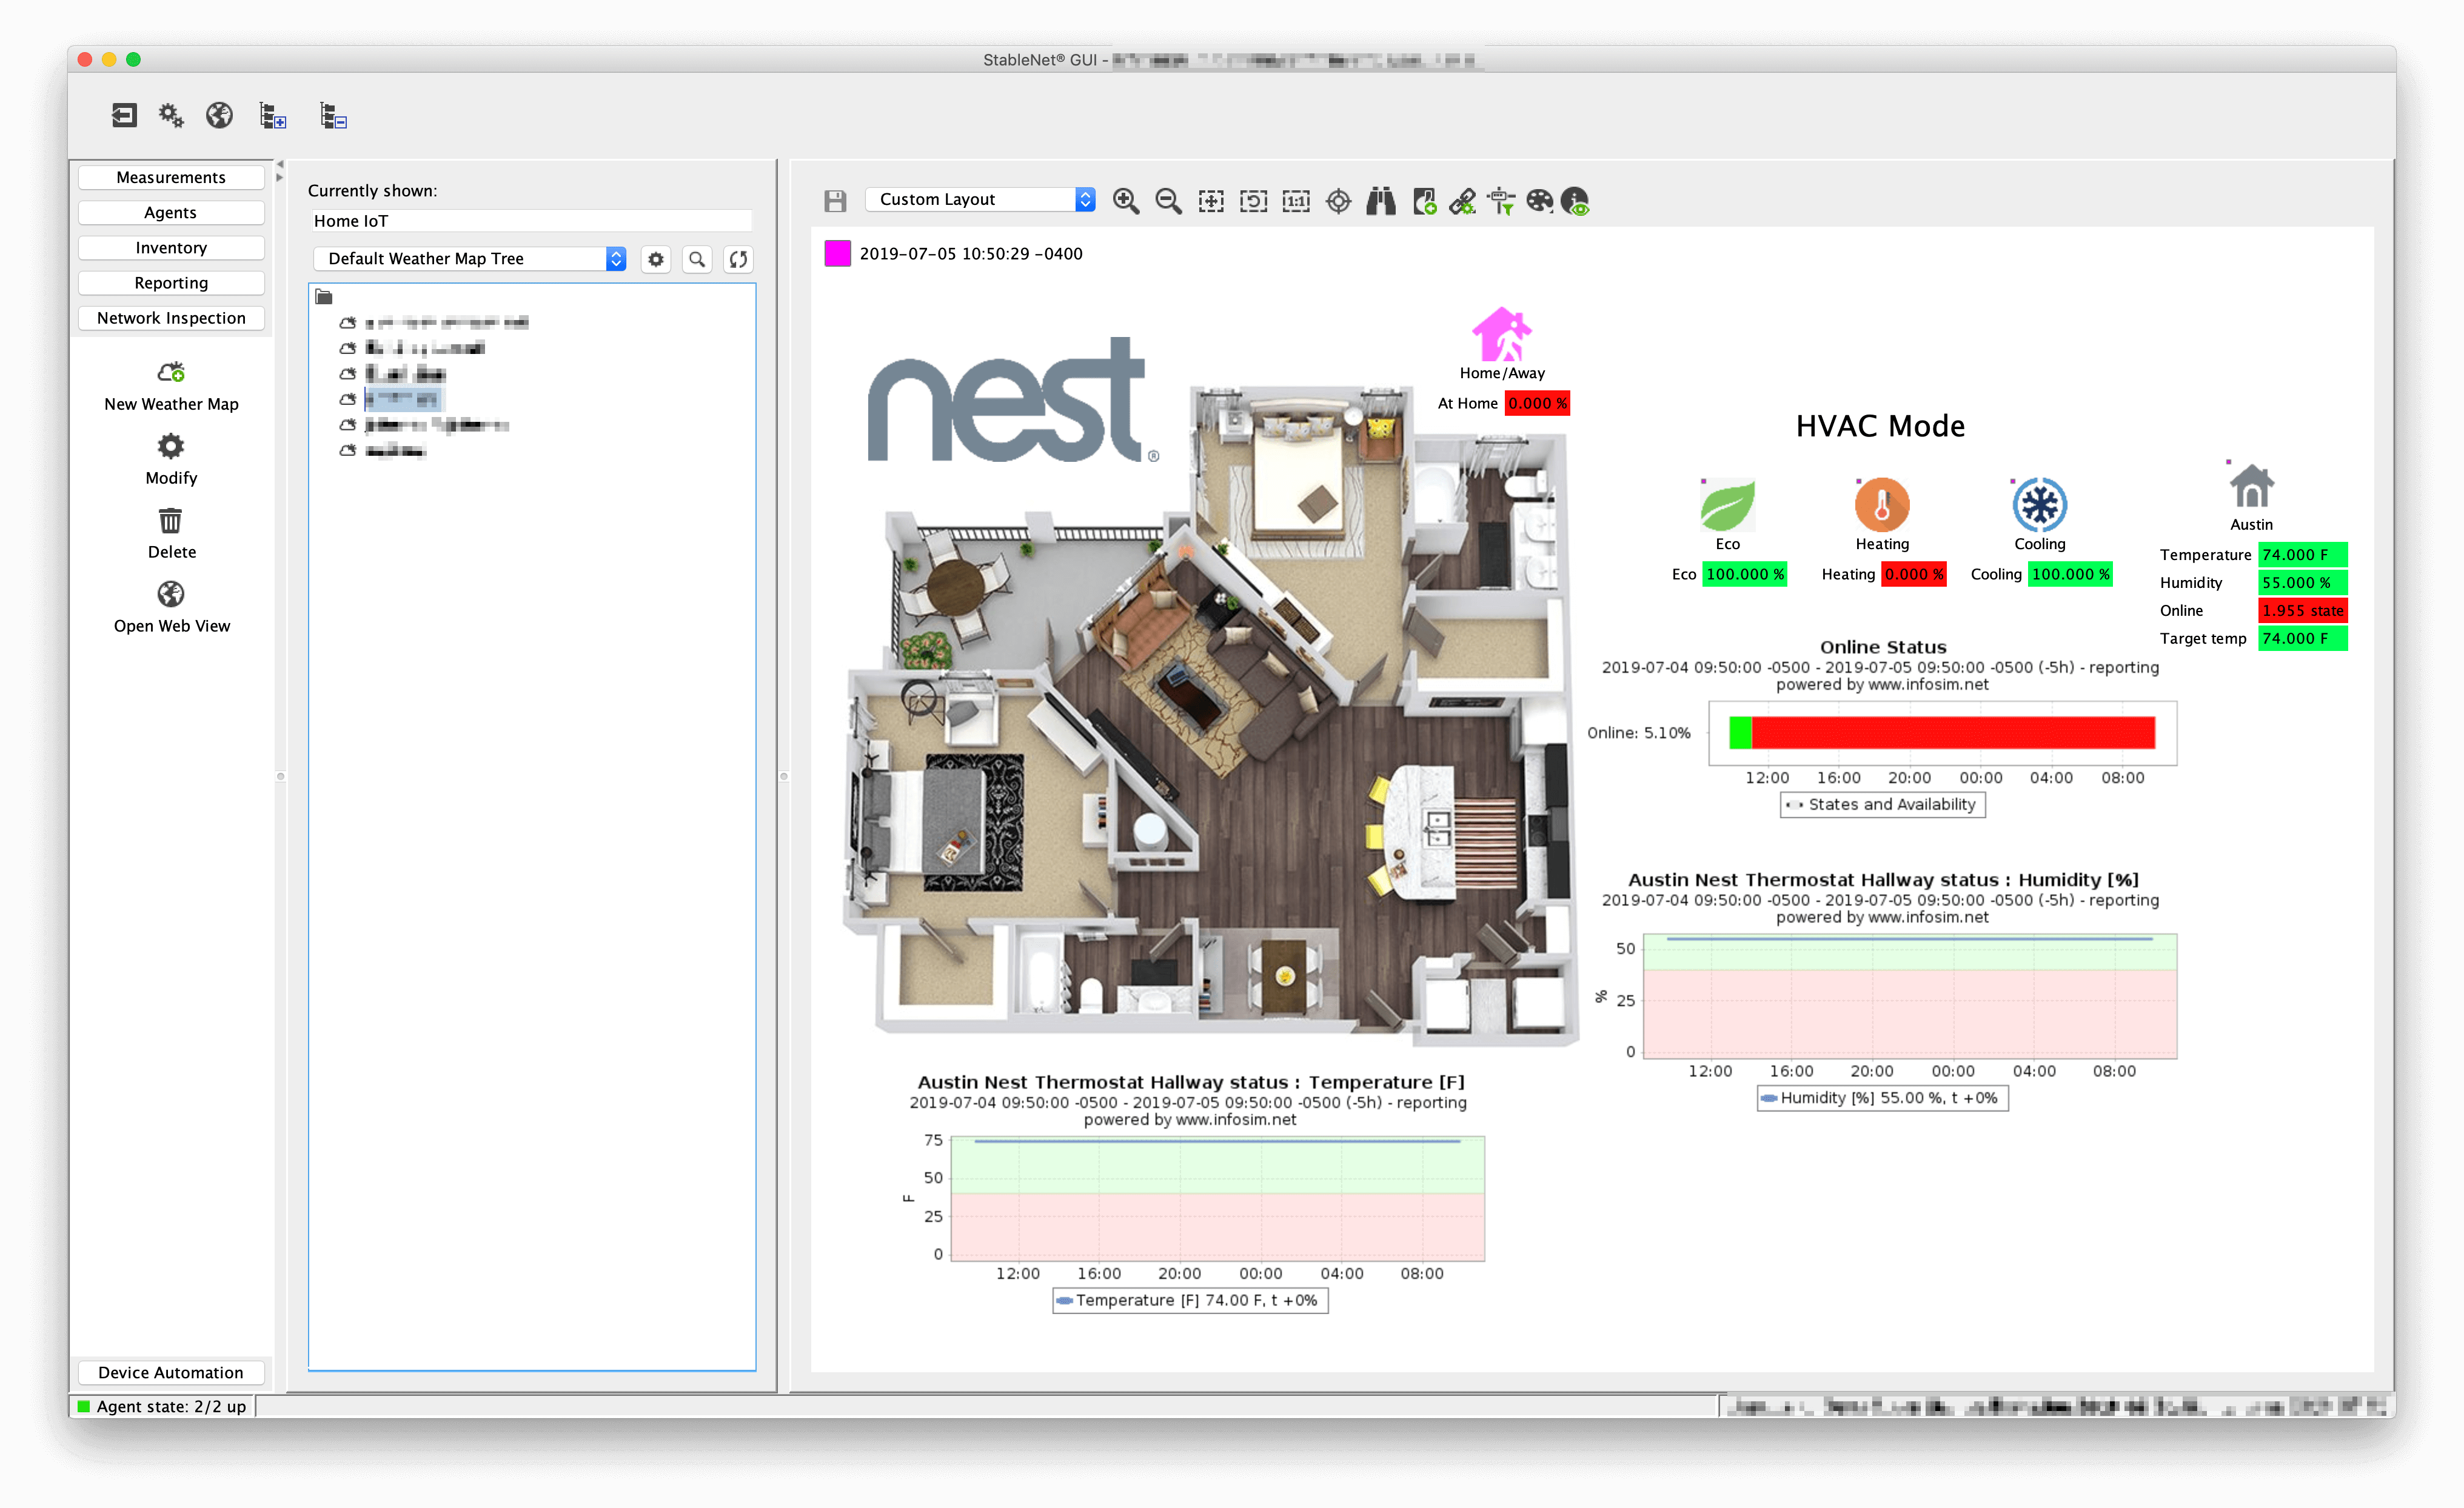The image size is (2464, 1508).
Task: Open the Inventory section
Action: 171,247
